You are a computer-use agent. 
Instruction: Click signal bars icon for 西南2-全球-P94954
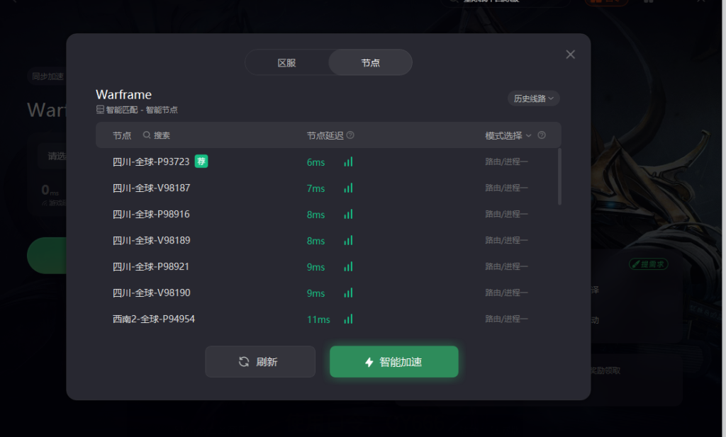[348, 319]
